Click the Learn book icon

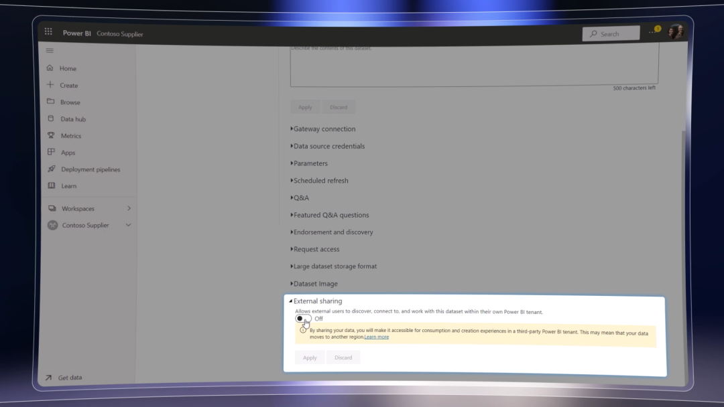(52, 185)
